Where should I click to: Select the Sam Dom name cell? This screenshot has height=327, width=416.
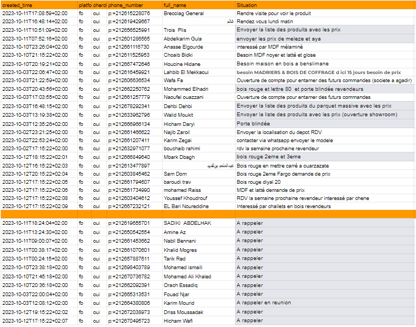(199, 174)
